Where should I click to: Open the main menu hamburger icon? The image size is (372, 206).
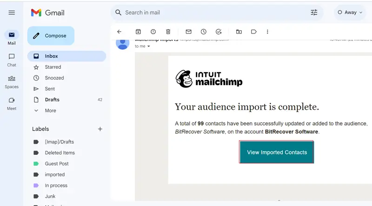pyautogui.click(x=12, y=13)
